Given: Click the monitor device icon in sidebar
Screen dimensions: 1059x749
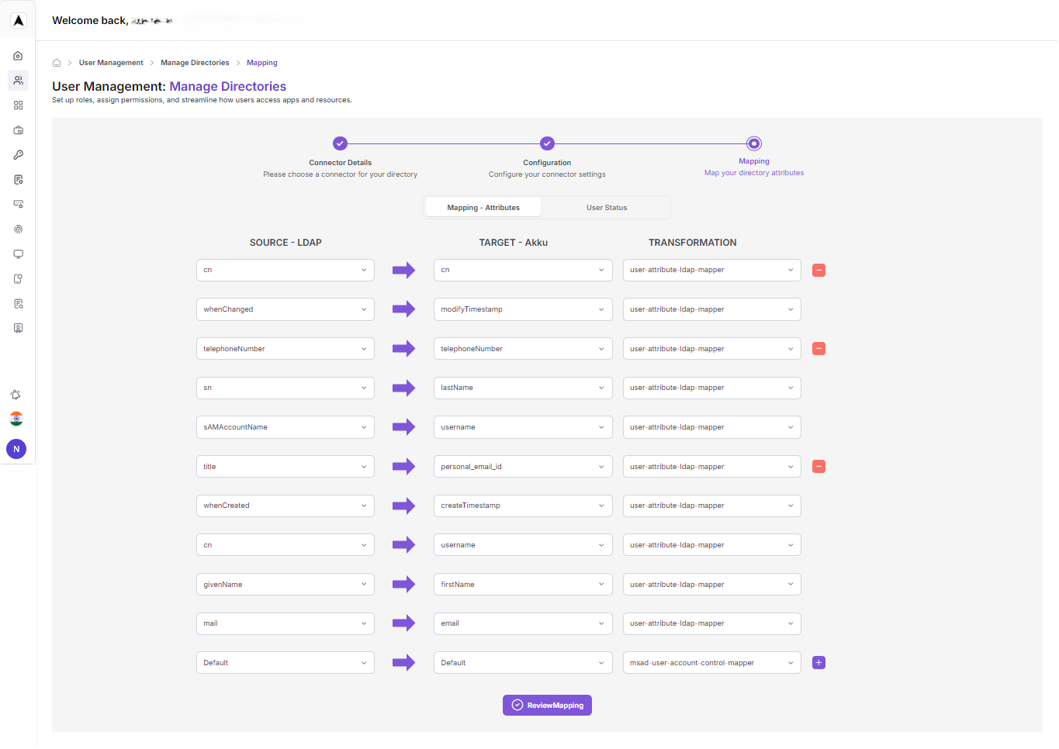Looking at the screenshot, I should click(17, 254).
